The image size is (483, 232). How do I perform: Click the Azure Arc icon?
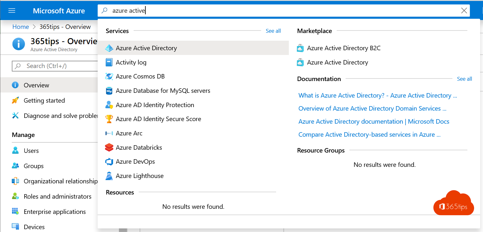(x=109, y=133)
